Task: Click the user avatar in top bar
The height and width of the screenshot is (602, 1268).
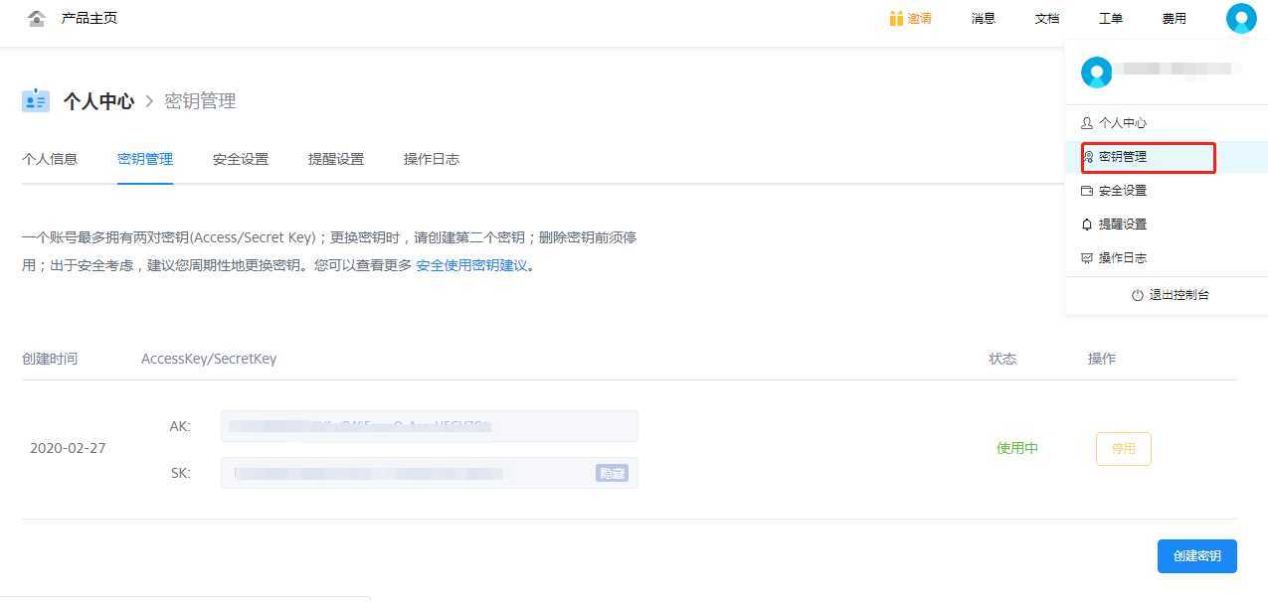Action: 1241,18
